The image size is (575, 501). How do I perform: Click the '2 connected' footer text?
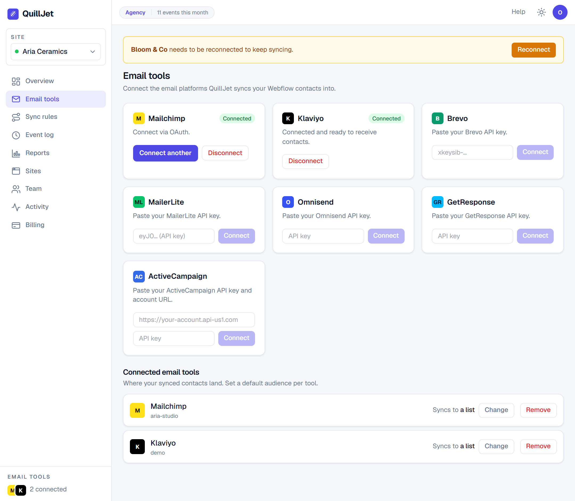[x=48, y=489]
